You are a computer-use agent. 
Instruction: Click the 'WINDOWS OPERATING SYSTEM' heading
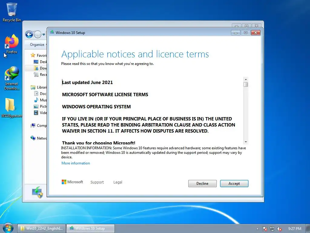pos(96,106)
